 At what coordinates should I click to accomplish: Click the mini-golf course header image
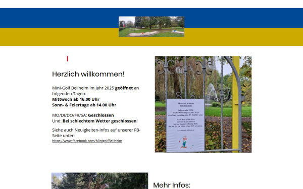tap(151, 27)
